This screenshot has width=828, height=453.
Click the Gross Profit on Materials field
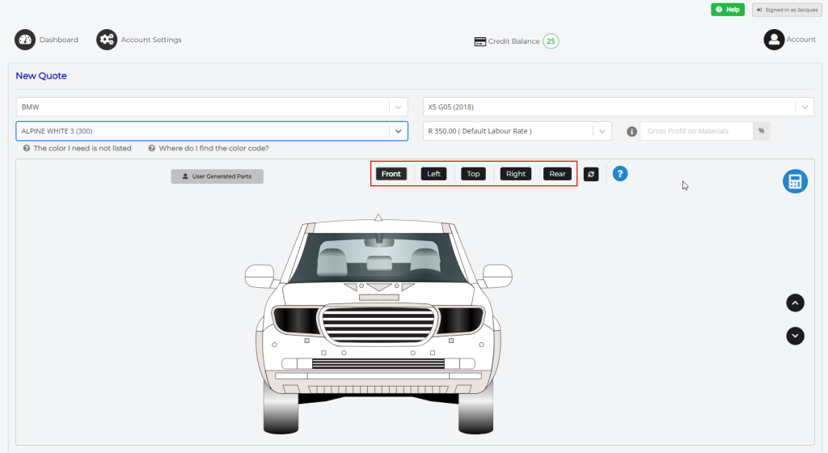point(696,131)
